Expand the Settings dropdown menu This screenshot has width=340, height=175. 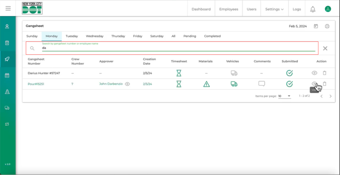[274, 9]
